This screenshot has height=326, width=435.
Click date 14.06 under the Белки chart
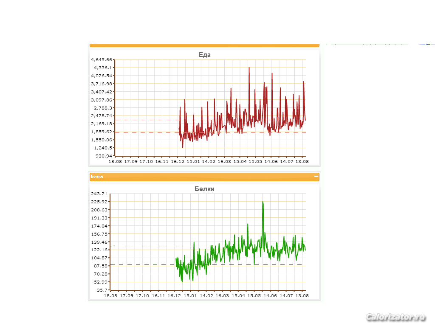coord(270,295)
